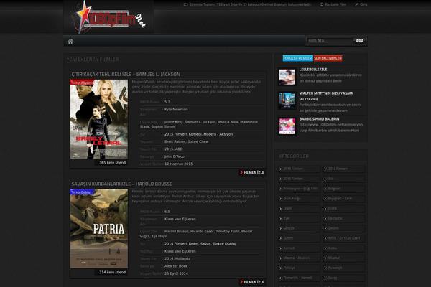The image size is (431, 287).
Task: Click the Türkçe Dublaj badge on Patria
Action: (82, 192)
